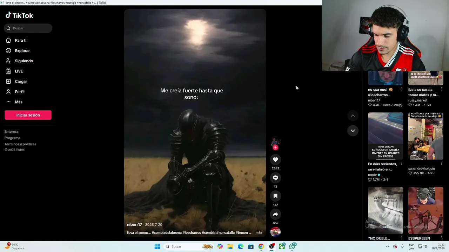Open the Xbox app from the taskbar
This screenshot has width=449, height=252.
pyautogui.click(x=282, y=246)
